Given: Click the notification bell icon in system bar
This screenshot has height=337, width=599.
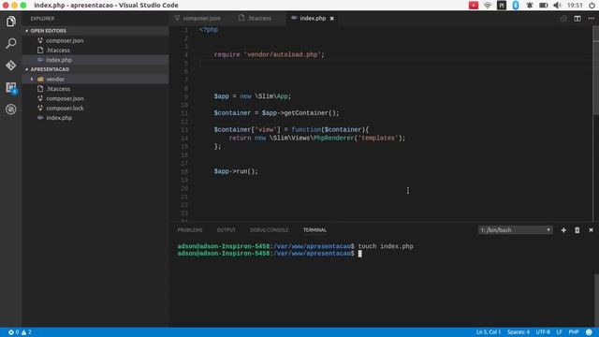Looking at the screenshot, I should point(530,6).
